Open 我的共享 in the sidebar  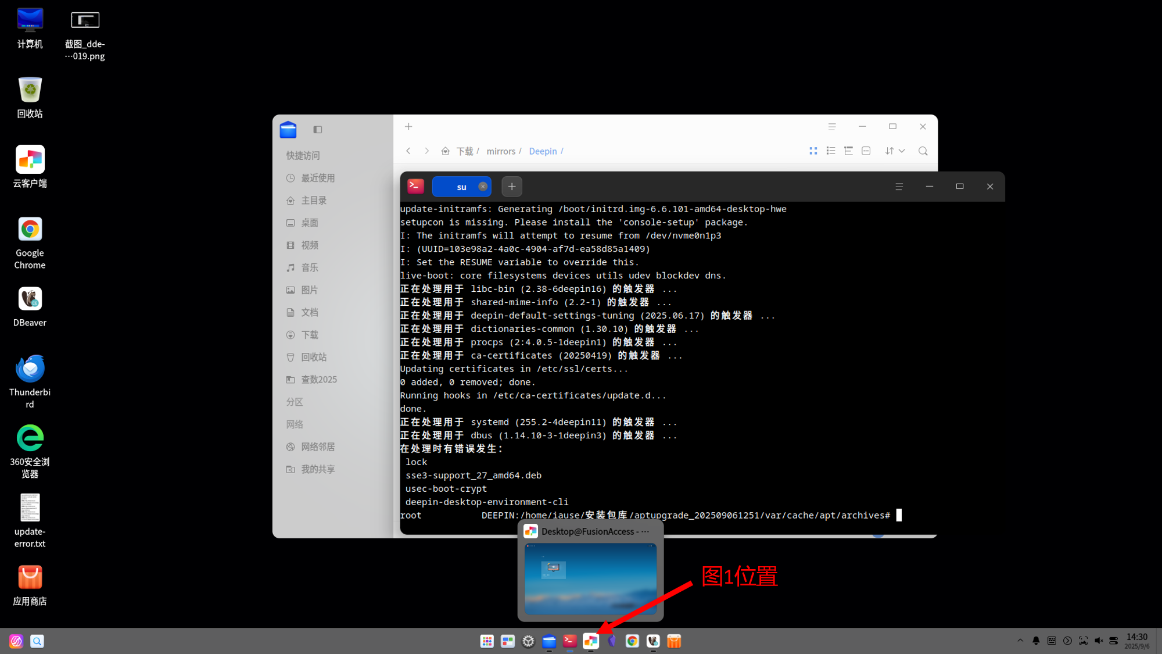(335, 469)
